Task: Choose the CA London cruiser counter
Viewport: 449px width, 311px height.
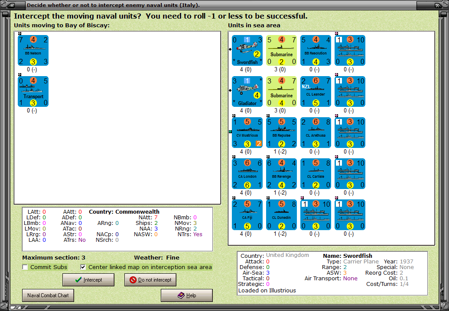Action: 247,174
